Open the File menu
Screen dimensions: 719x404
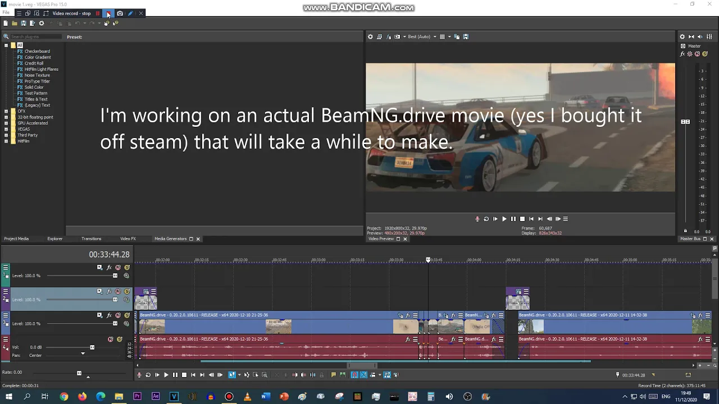point(6,12)
